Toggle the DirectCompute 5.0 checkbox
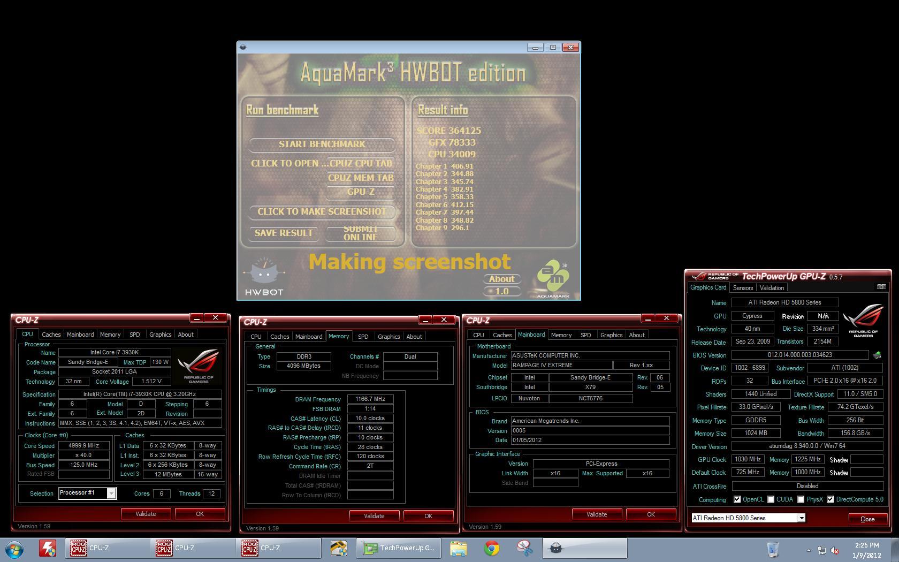Viewport: 899px width, 562px height. [x=830, y=499]
